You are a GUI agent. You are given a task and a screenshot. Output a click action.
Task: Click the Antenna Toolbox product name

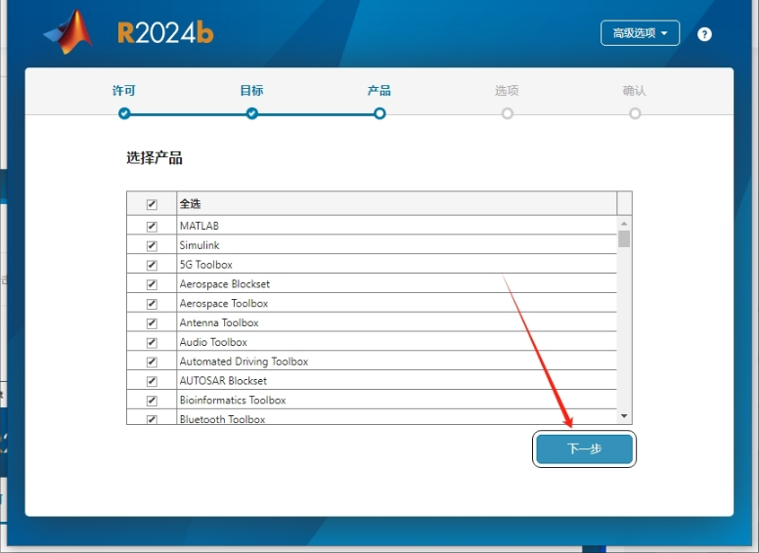(219, 322)
